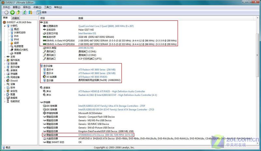The width and height of the screenshot is (261, 151).
Task: Open the QuadCore Intel Core 2 Quad Q6600 link
Action: click(106, 26)
